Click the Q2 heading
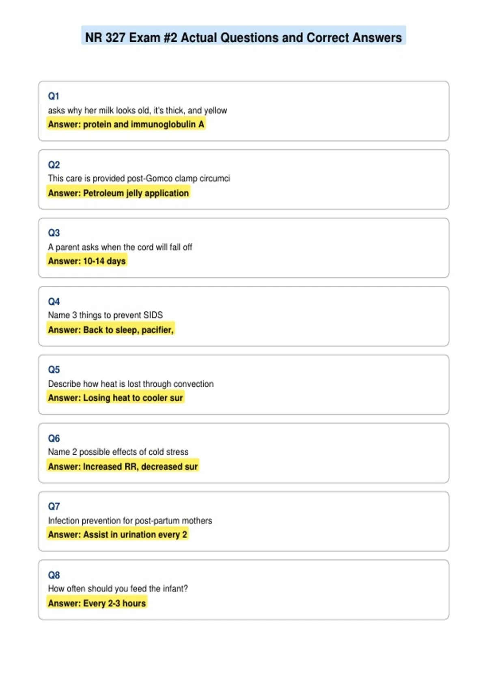 pos(54,165)
